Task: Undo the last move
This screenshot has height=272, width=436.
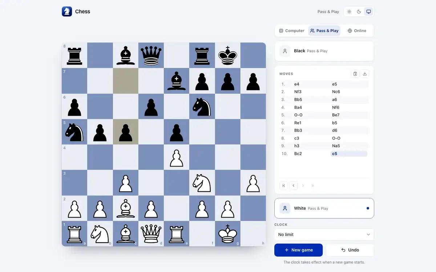Action: click(350, 250)
